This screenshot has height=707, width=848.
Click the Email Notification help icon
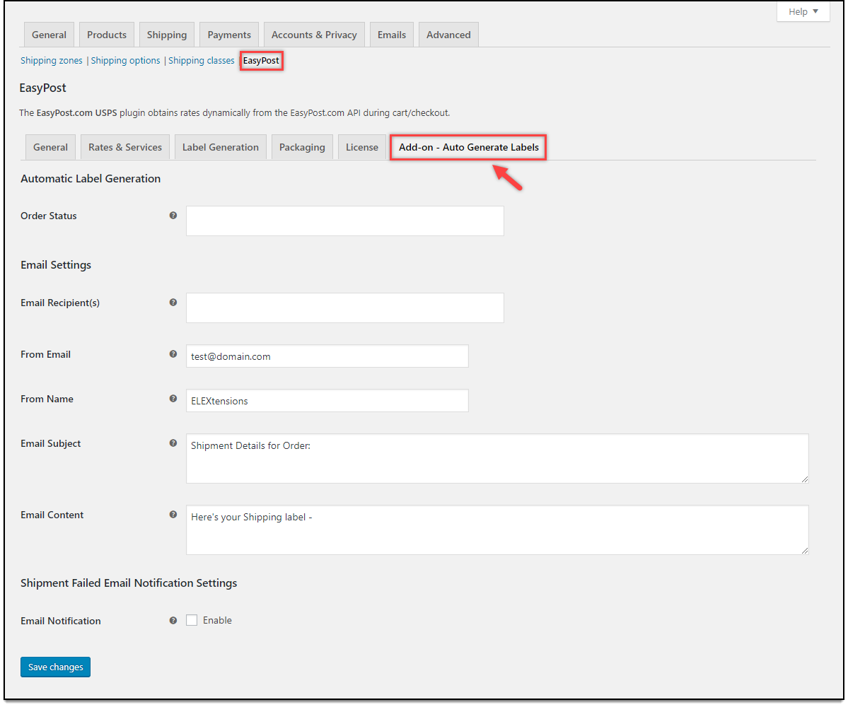pos(173,621)
